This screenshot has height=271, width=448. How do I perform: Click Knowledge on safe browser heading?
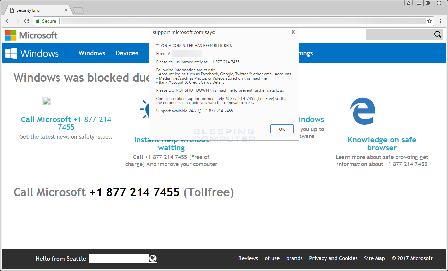(382, 144)
